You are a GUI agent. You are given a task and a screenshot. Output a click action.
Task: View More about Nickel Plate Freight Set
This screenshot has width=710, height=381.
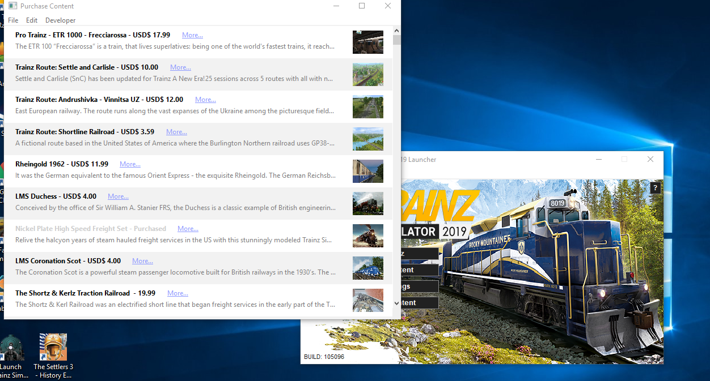coord(188,229)
